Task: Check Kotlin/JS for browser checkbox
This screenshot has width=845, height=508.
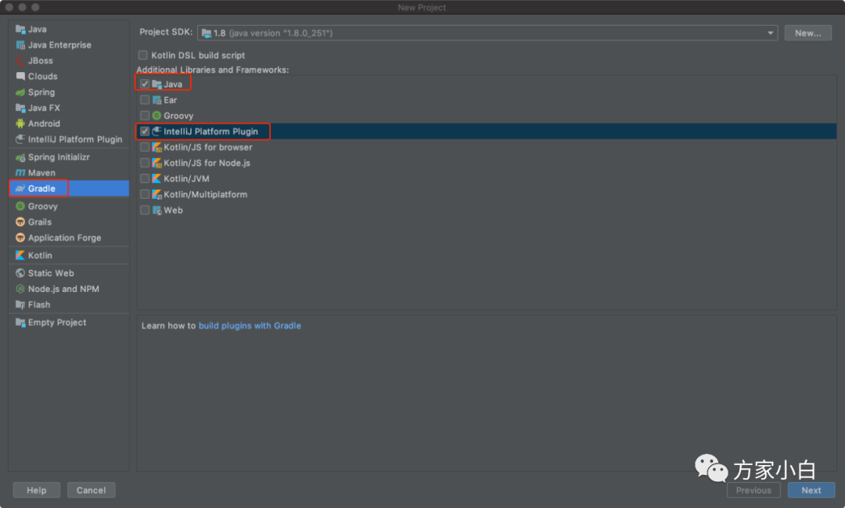Action: tap(145, 146)
